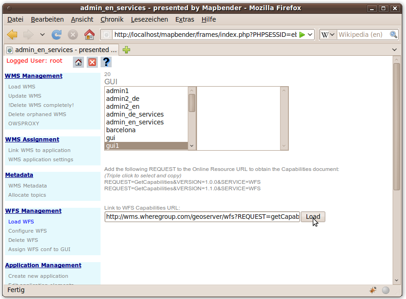This screenshot has height=299, width=406.
Task: Go to the Firefox home page icon
Action: [90, 35]
